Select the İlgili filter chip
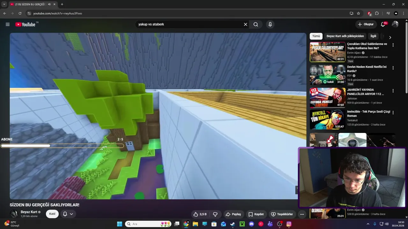 373,36
